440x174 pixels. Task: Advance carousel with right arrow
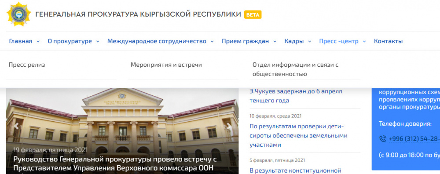click(229, 126)
